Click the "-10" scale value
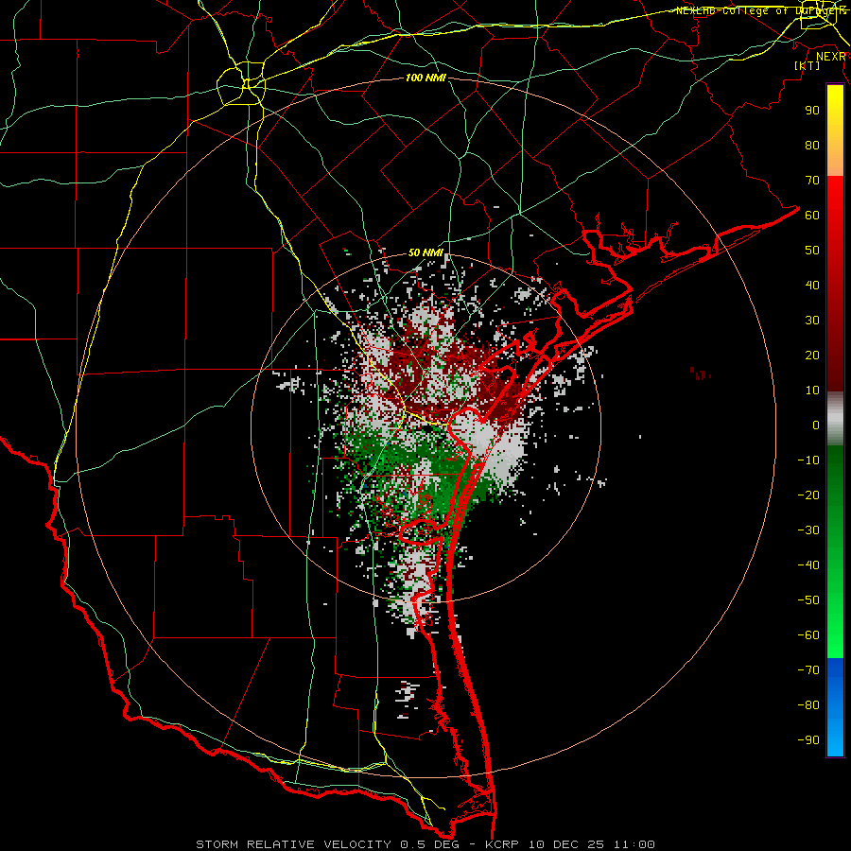The width and height of the screenshot is (851, 851). pos(808,460)
